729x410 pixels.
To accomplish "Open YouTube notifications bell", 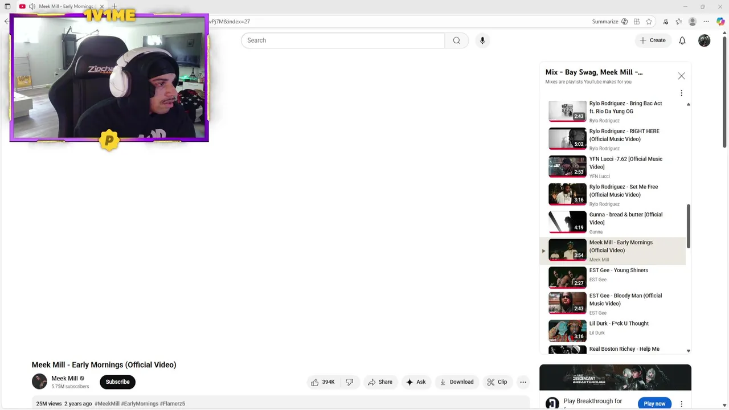I will pos(682,40).
